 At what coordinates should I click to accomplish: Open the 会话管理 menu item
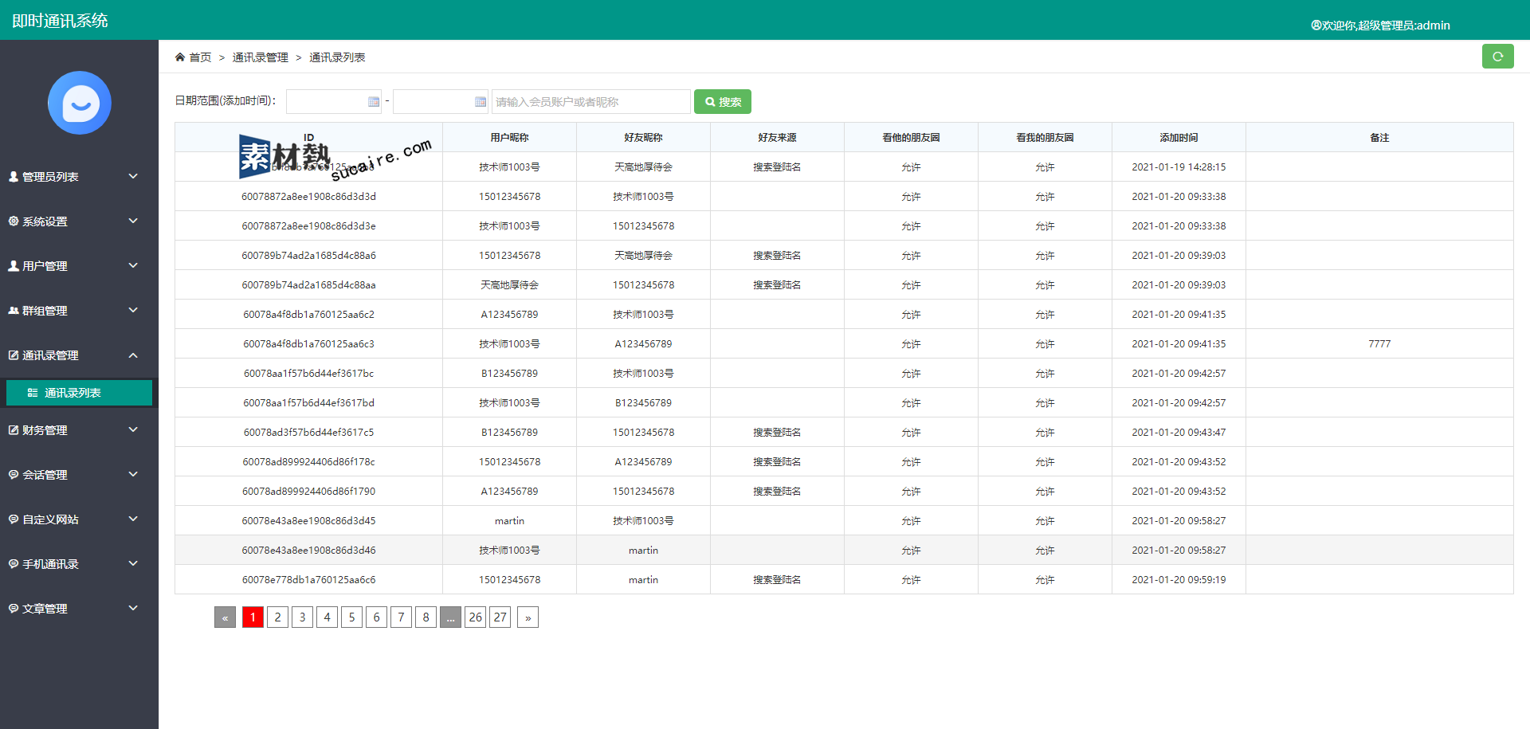pyautogui.click(x=45, y=475)
